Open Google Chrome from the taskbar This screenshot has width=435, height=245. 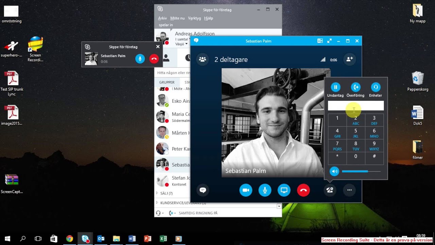69,239
